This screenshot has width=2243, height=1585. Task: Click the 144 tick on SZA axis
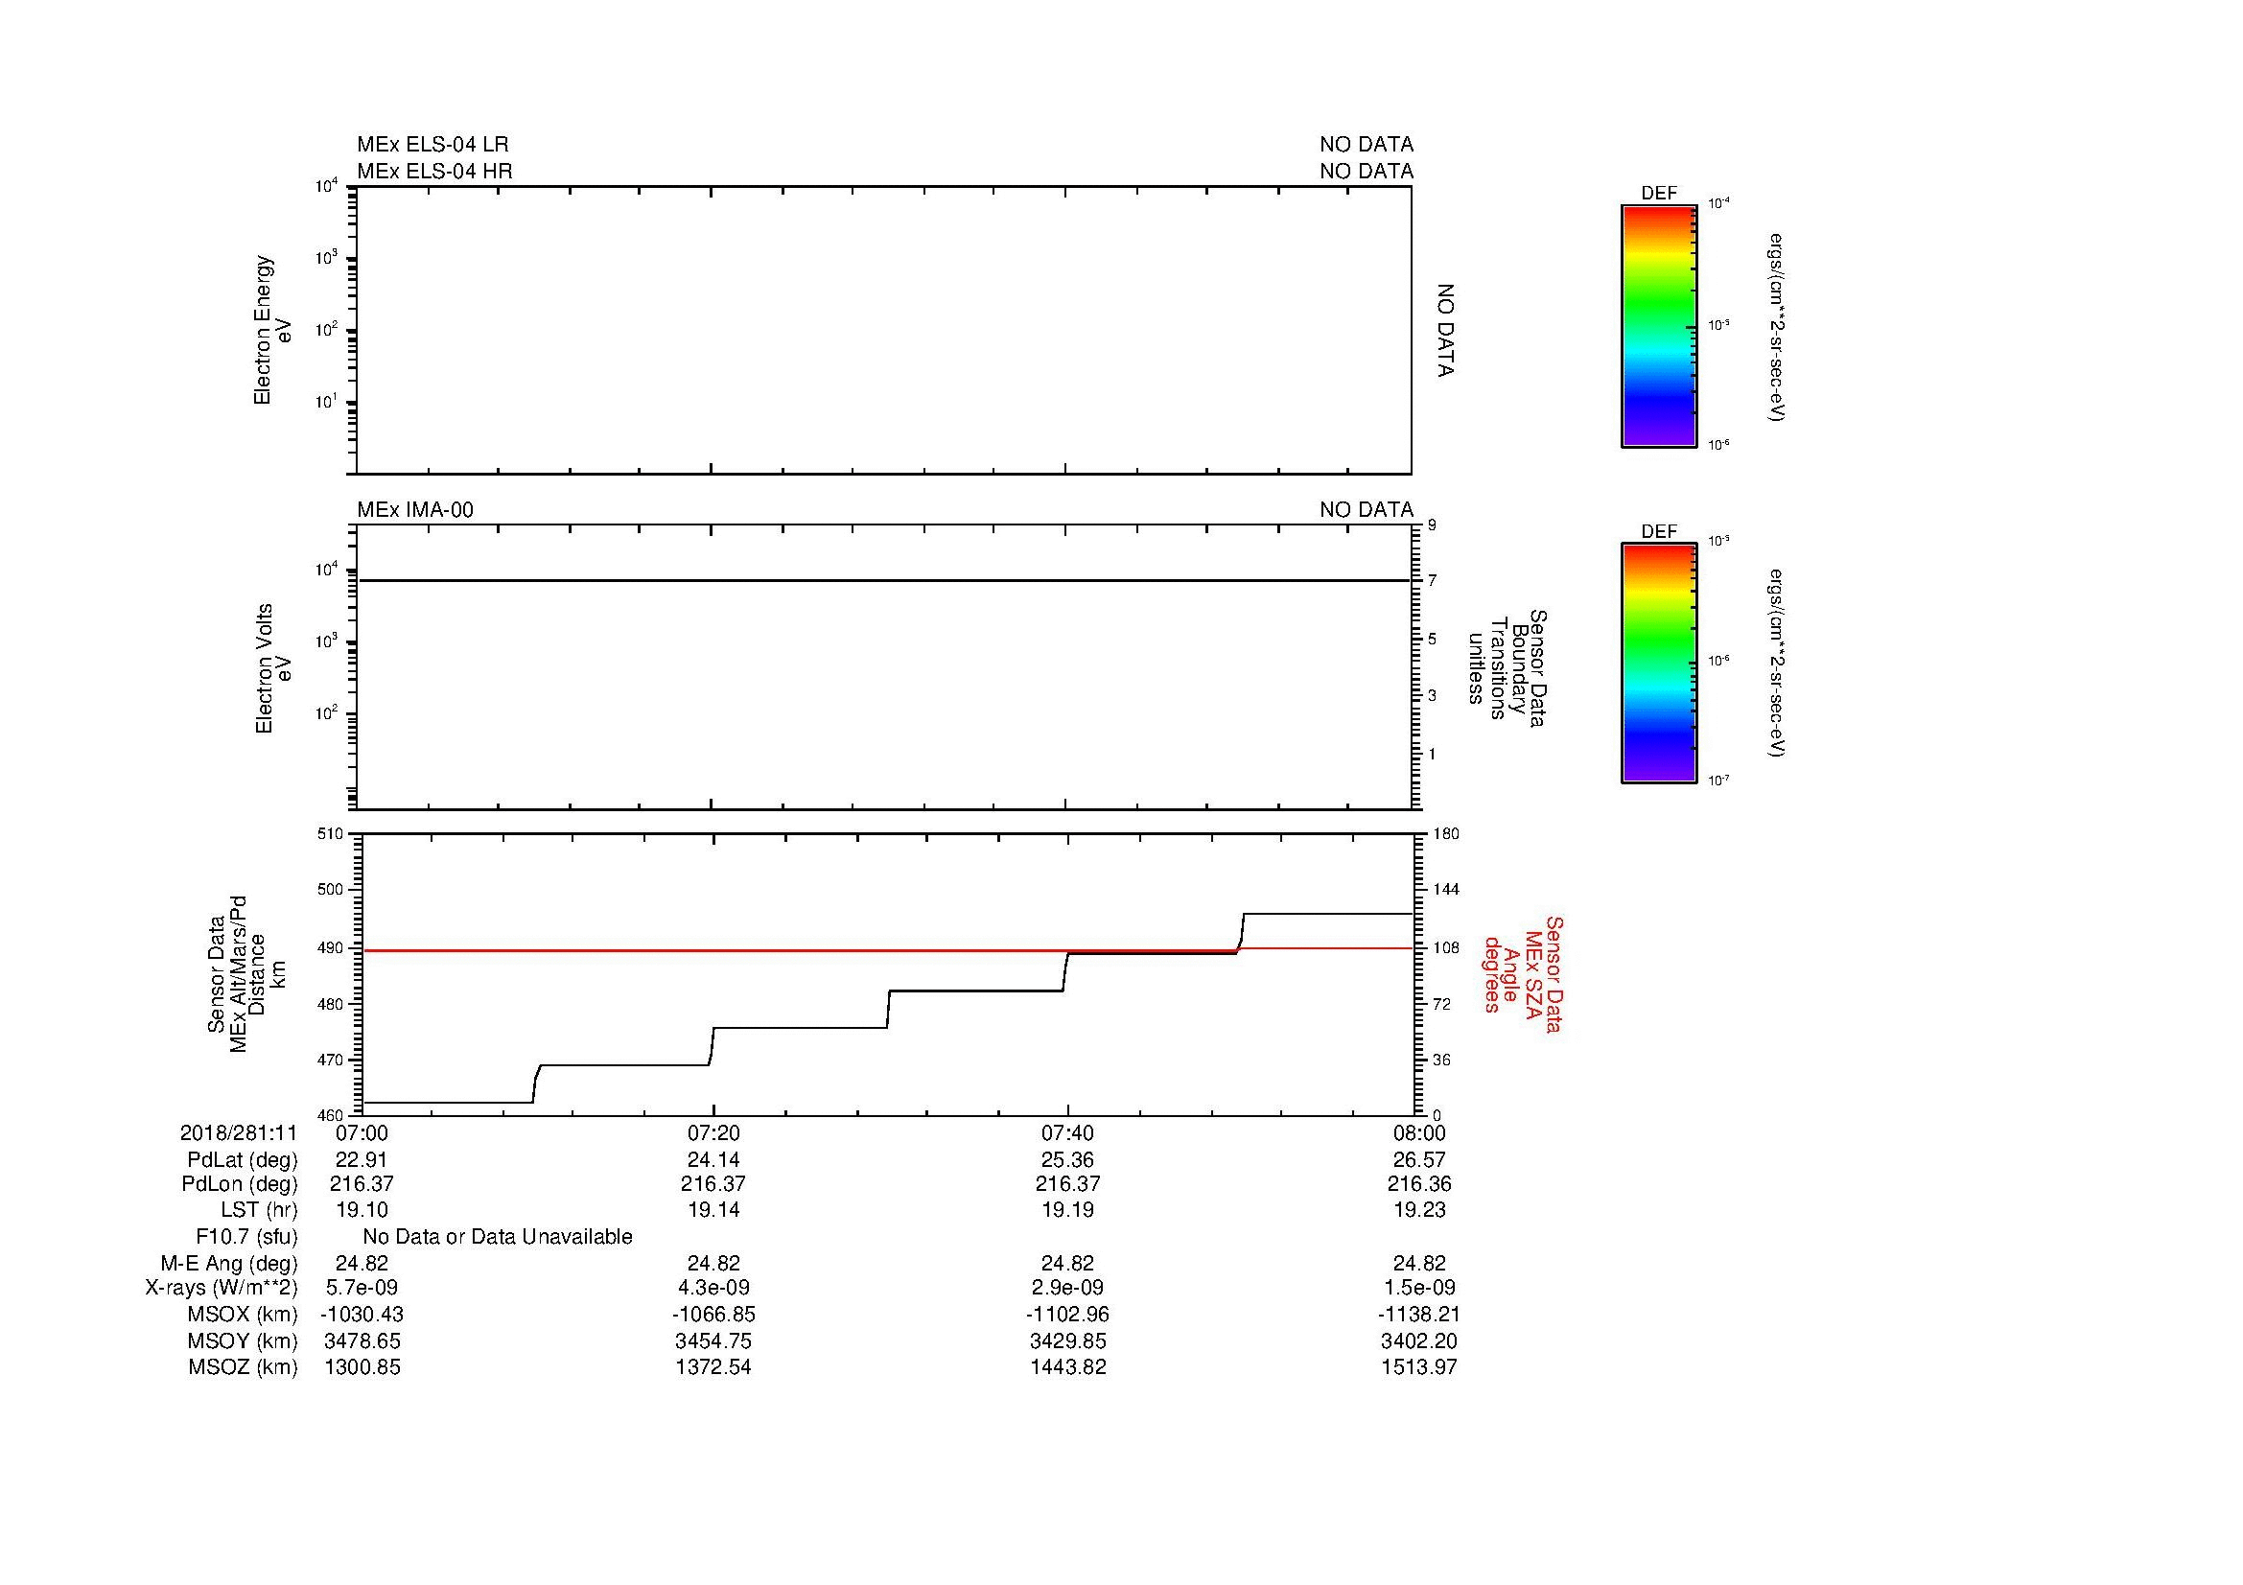[1446, 890]
